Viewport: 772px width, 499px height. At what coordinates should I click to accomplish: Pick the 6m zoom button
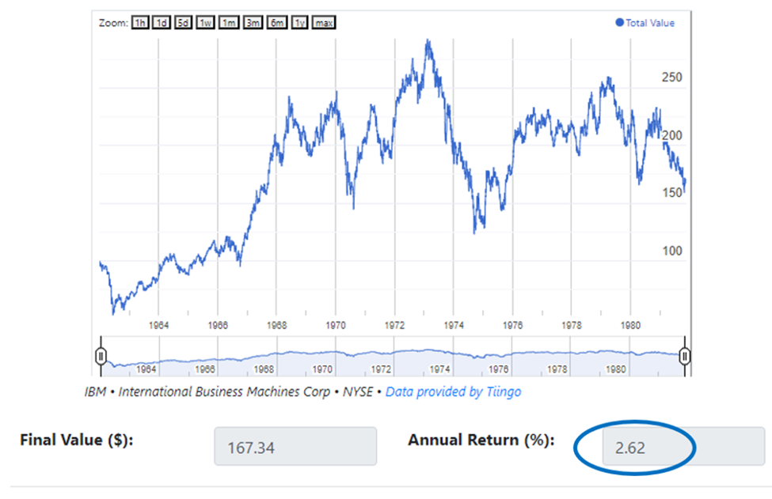click(x=276, y=23)
